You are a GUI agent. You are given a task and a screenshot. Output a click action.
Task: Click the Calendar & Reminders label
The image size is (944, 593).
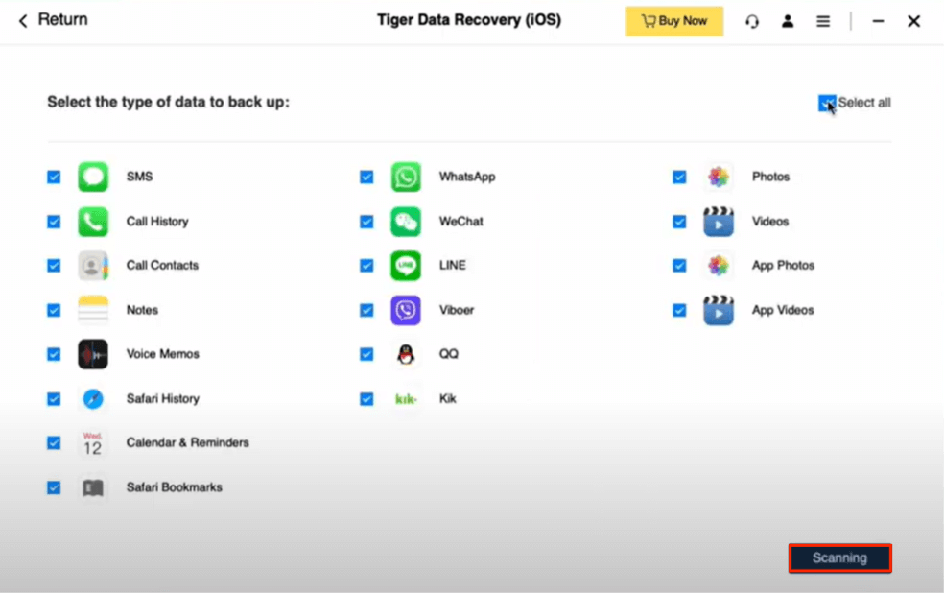[187, 442]
